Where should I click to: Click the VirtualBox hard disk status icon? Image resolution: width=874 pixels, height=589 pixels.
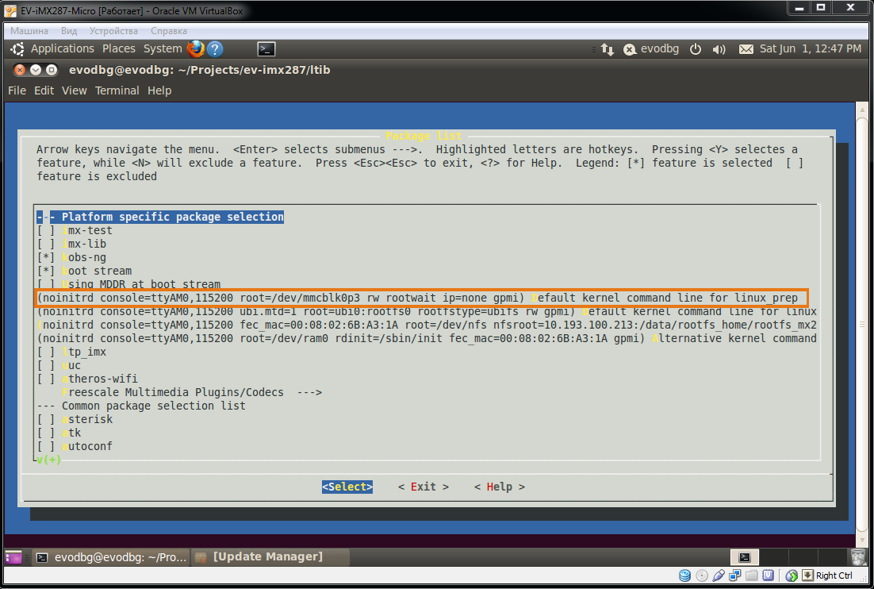click(x=684, y=576)
